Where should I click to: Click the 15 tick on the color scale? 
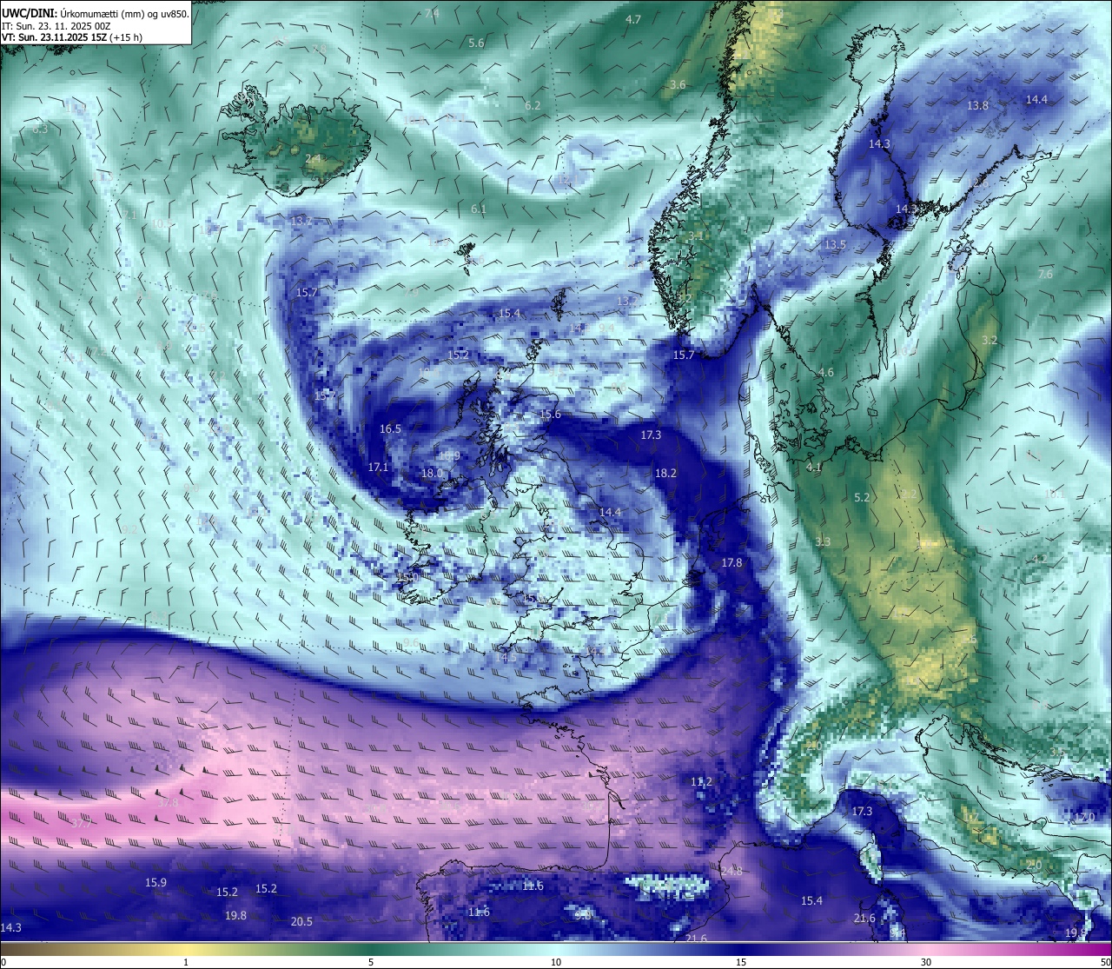[741, 962]
